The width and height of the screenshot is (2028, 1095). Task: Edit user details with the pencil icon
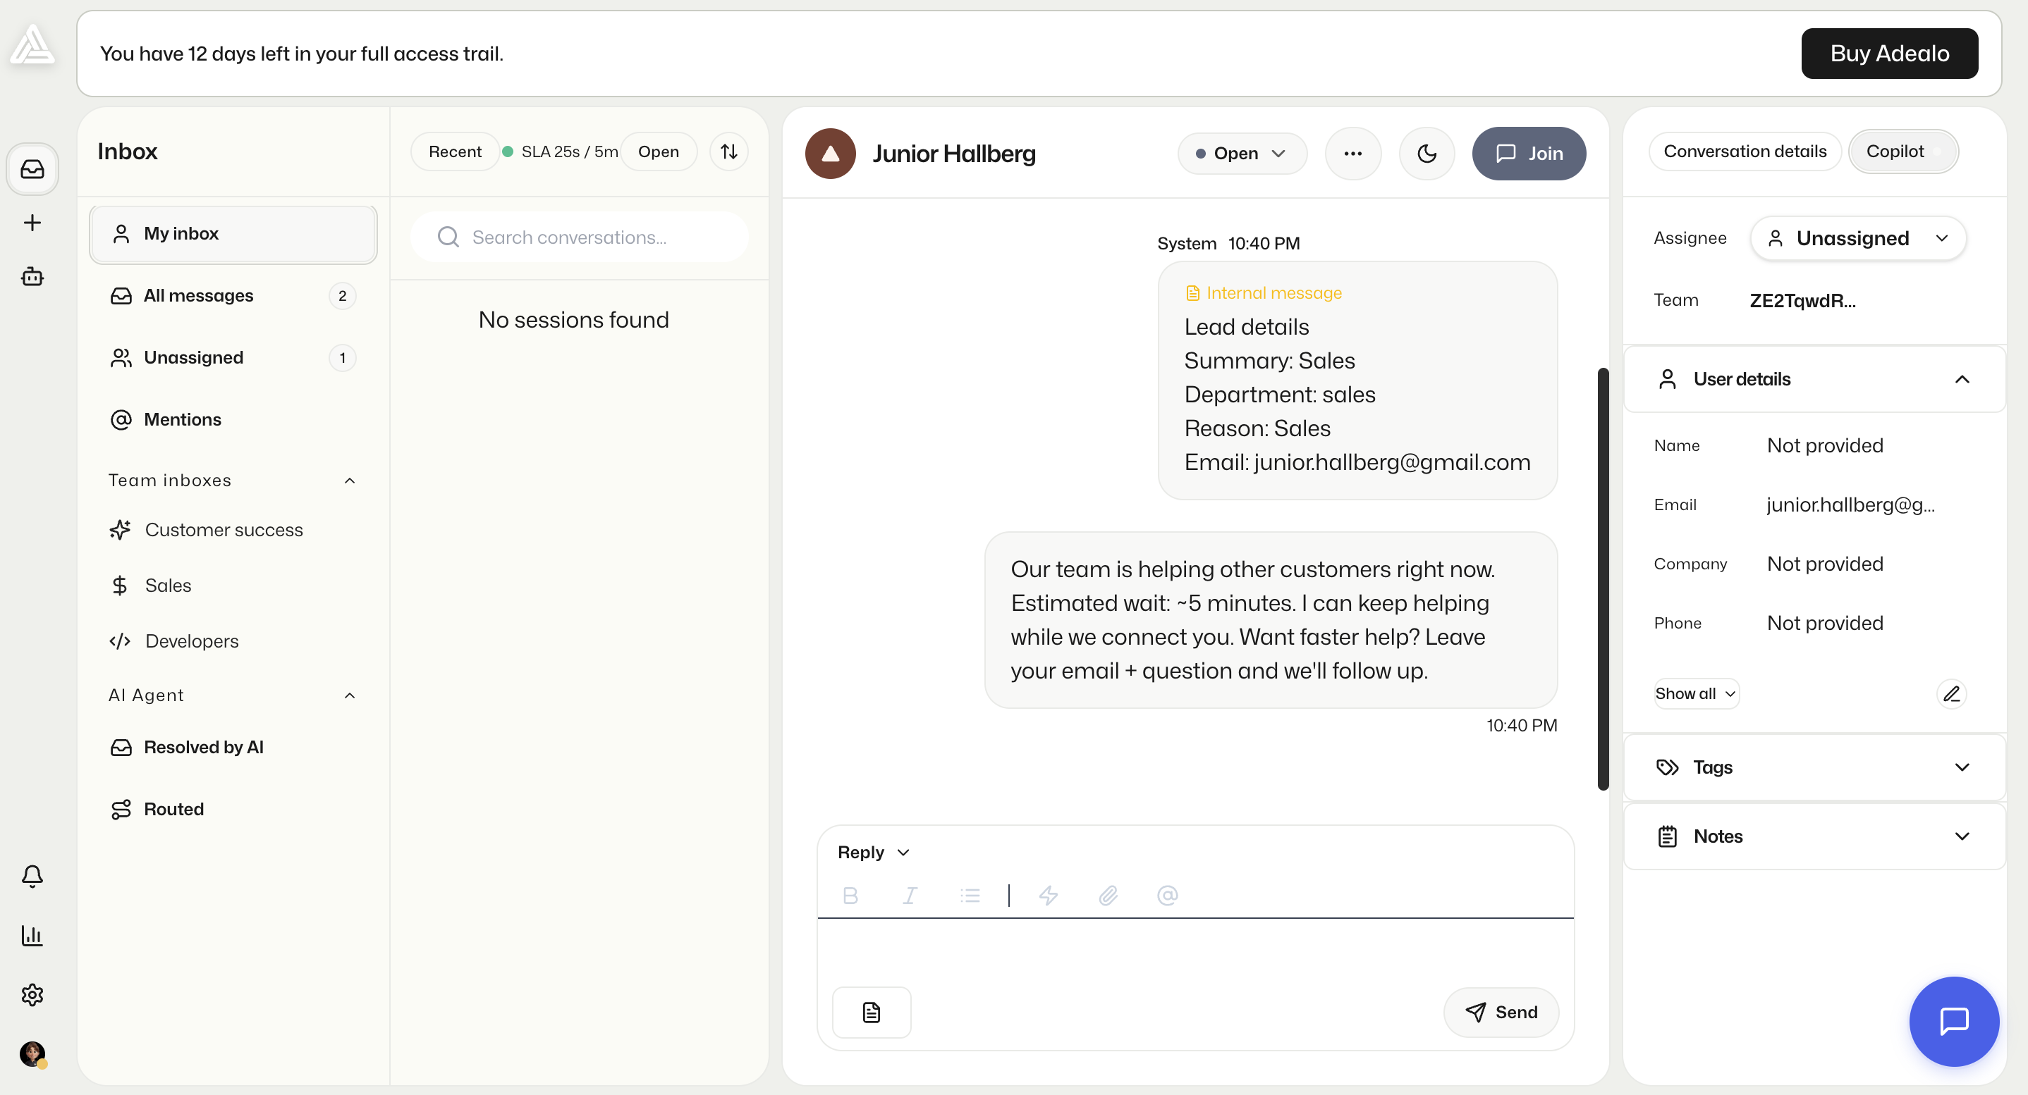click(1952, 693)
